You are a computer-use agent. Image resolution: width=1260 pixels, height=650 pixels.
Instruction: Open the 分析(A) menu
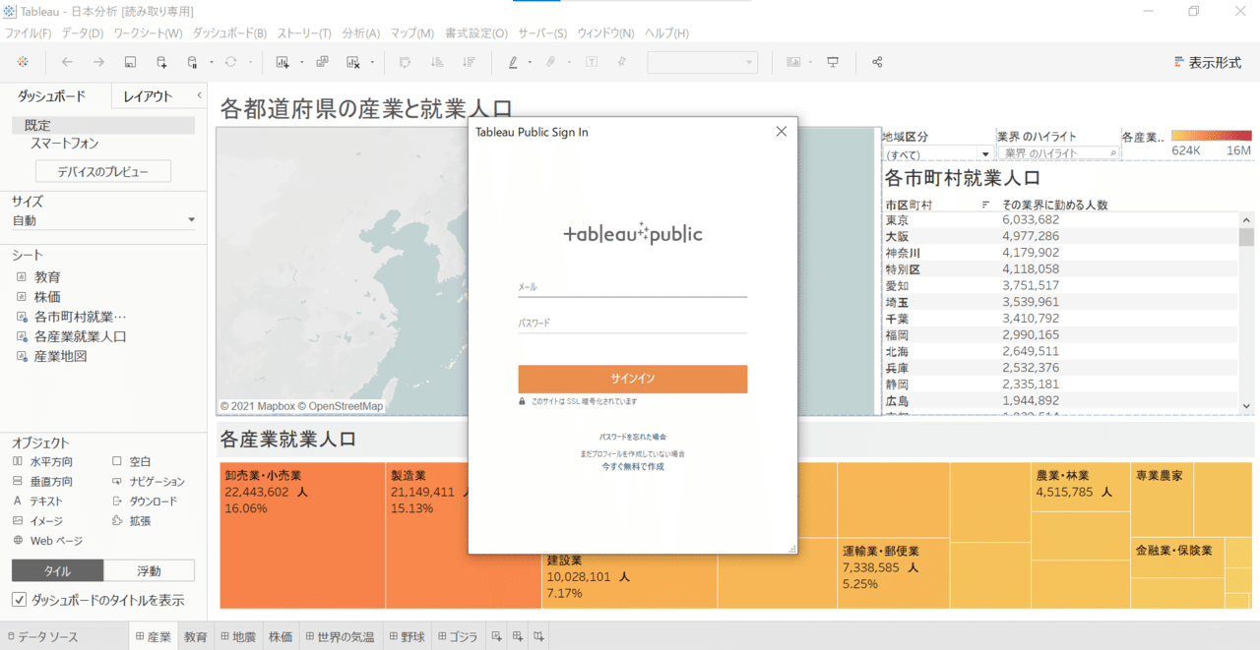pyautogui.click(x=361, y=33)
